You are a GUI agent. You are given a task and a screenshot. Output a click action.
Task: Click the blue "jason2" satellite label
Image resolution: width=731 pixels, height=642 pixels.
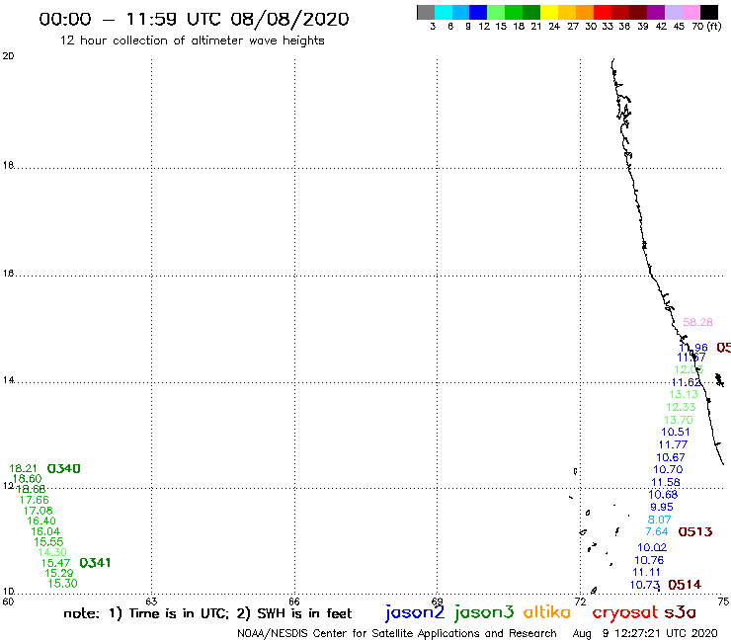pyautogui.click(x=415, y=613)
